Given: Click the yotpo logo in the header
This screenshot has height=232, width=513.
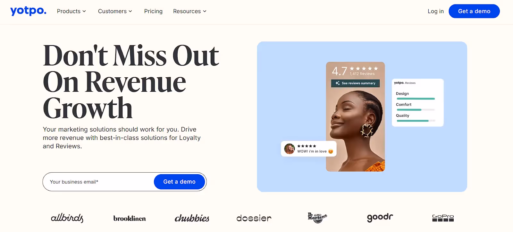Looking at the screenshot, I should (x=28, y=11).
